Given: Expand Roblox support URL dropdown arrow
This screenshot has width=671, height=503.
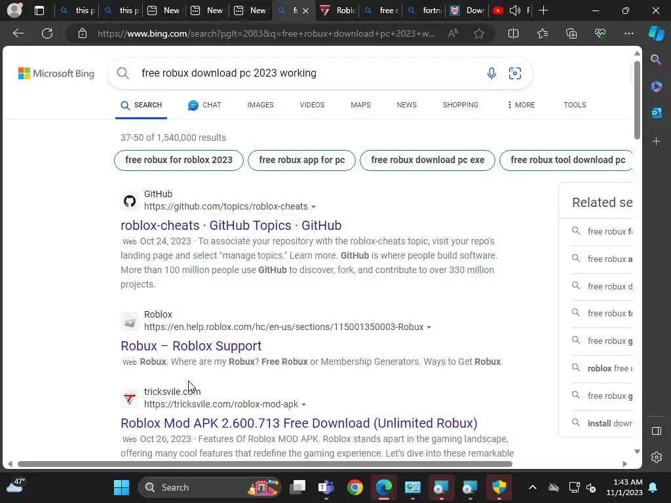Looking at the screenshot, I should pos(429,327).
